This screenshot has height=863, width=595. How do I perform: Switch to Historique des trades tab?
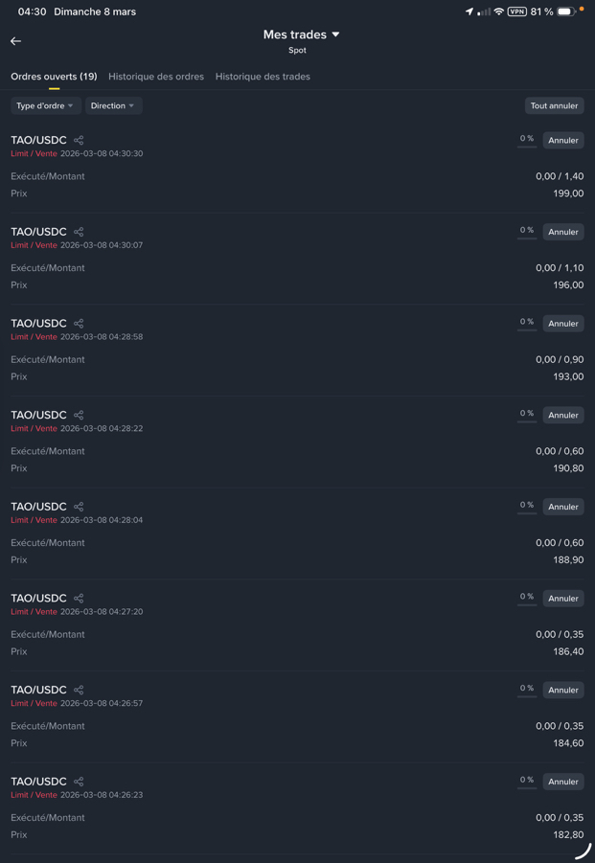263,77
